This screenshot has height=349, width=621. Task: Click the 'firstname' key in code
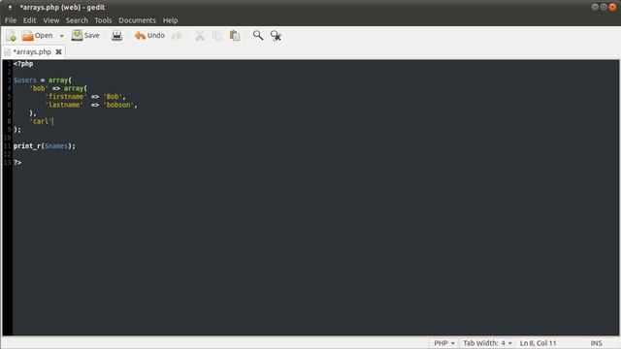coord(66,97)
